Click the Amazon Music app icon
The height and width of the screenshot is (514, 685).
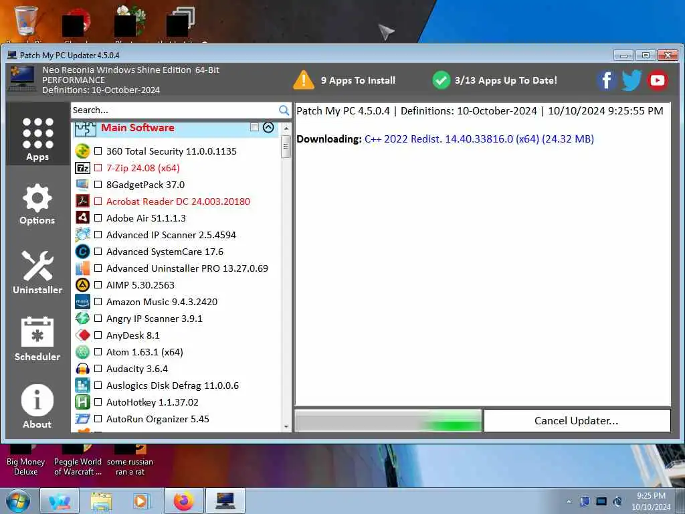[82, 302]
